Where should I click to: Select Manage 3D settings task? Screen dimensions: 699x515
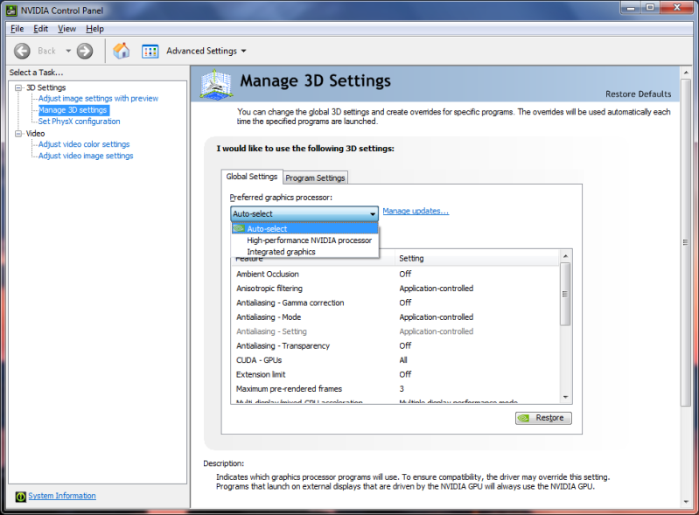point(73,110)
